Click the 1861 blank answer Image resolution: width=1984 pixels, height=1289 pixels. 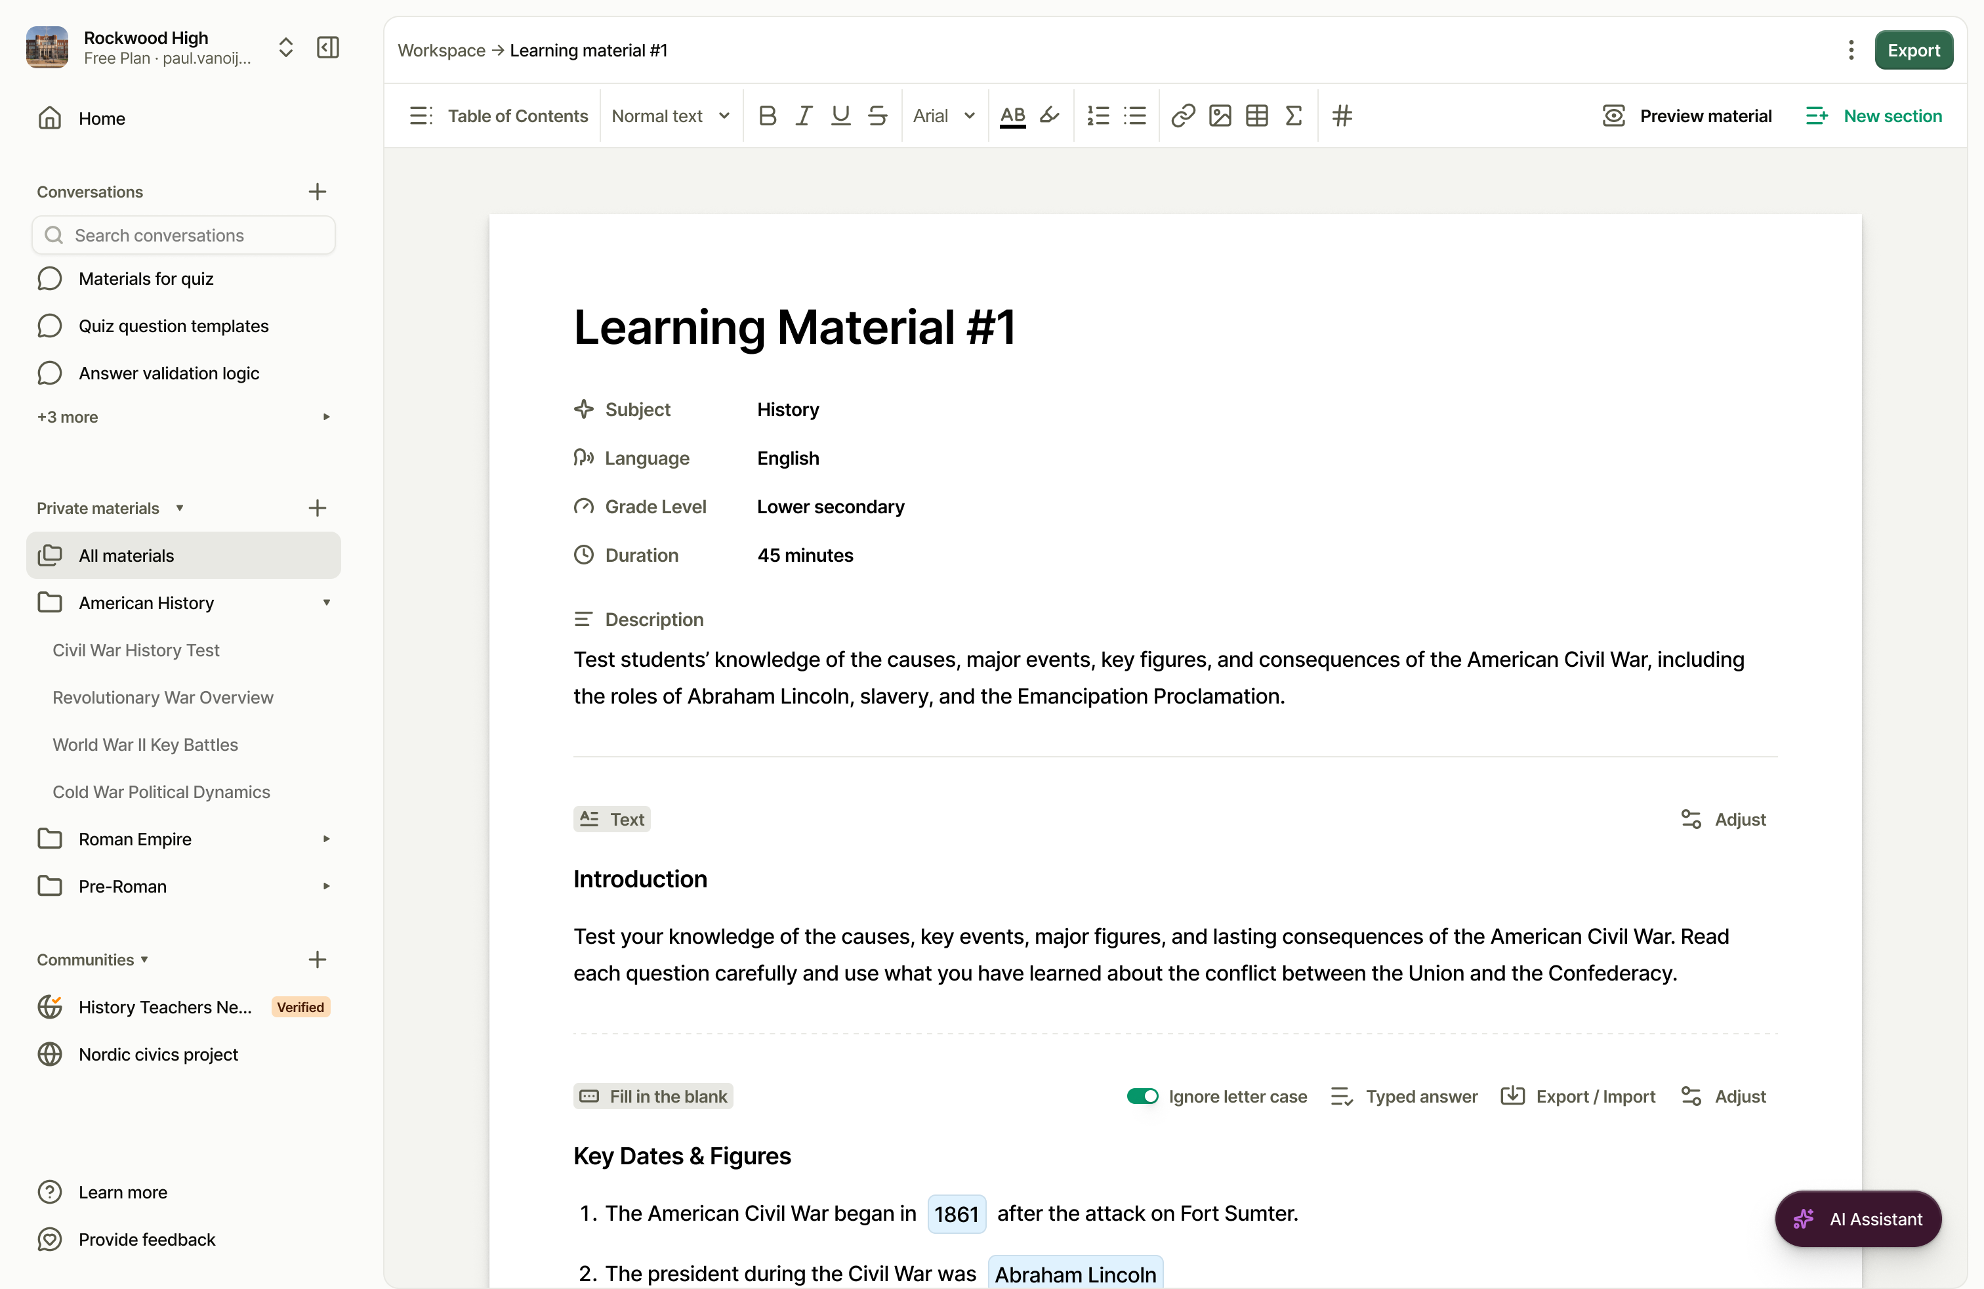tap(956, 1214)
